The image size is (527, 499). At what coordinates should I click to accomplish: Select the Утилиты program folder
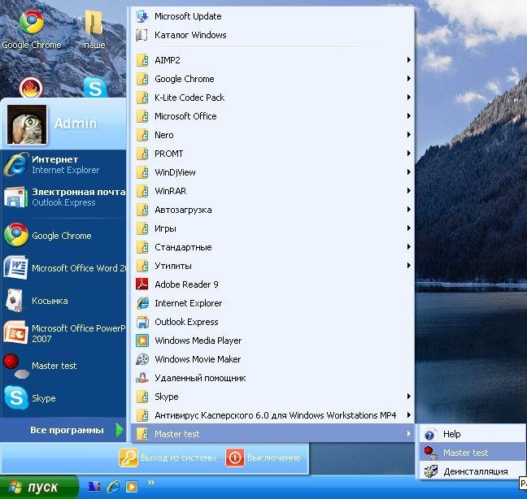pos(272,266)
